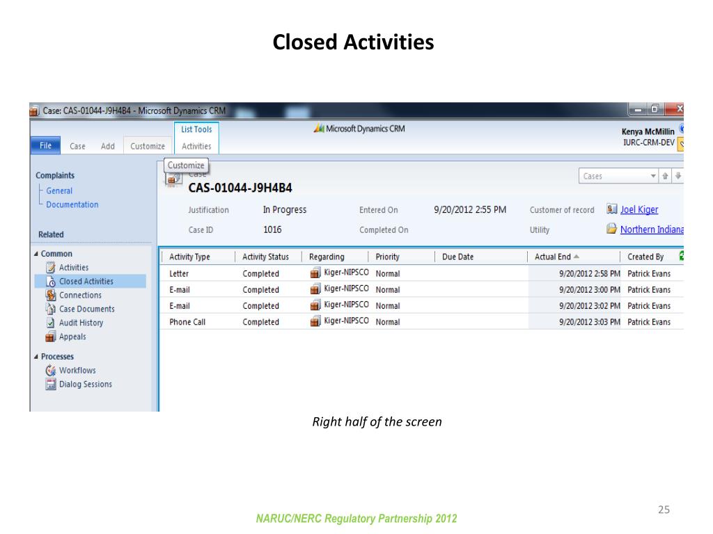This screenshot has width=713, height=534.
Task: Click the Audit History icon
Action: [50, 323]
